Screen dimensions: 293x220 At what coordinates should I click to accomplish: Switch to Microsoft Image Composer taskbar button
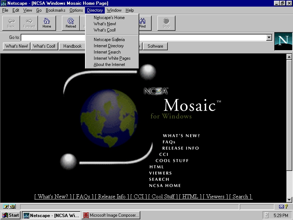pos(111,215)
